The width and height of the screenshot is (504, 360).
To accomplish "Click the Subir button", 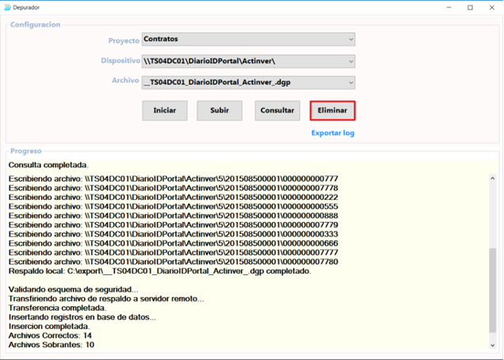I will point(220,111).
